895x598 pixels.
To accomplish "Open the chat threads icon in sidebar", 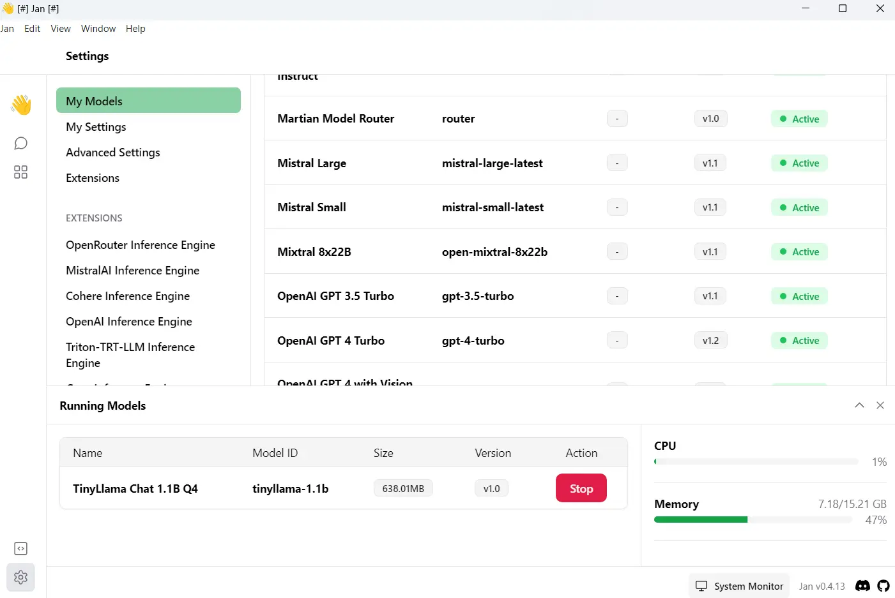I will pyautogui.click(x=20, y=143).
